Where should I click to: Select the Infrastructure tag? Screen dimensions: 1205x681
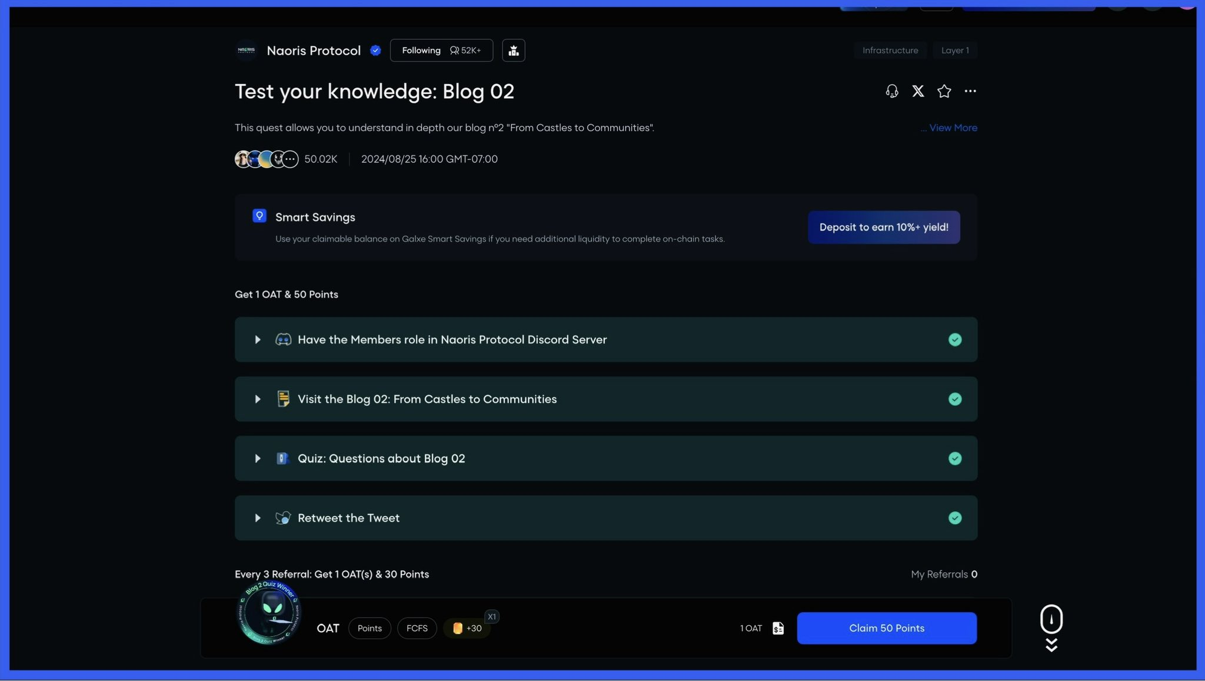(x=890, y=51)
